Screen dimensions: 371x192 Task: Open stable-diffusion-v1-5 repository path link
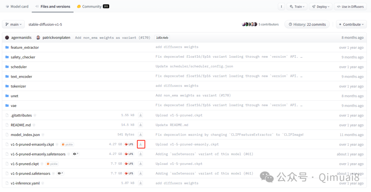point(45,24)
